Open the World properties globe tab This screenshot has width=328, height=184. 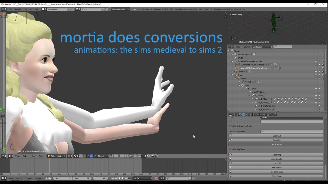(247, 115)
